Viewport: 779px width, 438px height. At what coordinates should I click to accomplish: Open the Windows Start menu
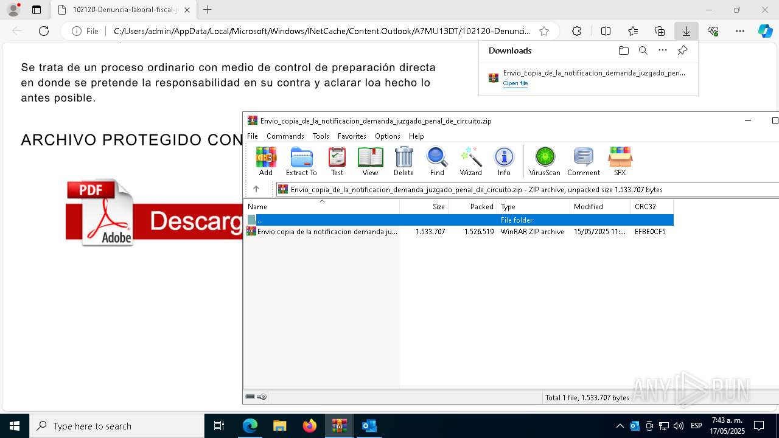pos(14,426)
